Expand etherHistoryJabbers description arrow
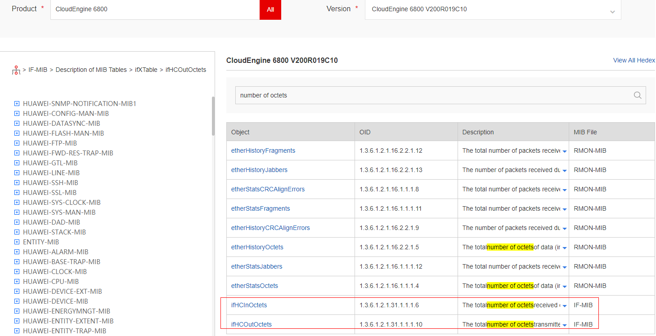The image size is (656, 336). 564,171
